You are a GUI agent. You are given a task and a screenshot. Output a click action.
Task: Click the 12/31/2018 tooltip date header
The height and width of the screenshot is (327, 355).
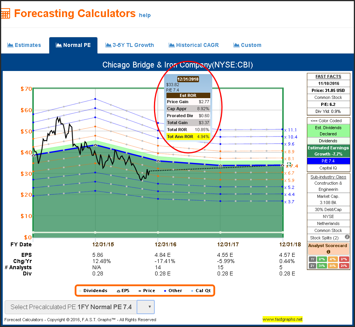[x=188, y=79]
